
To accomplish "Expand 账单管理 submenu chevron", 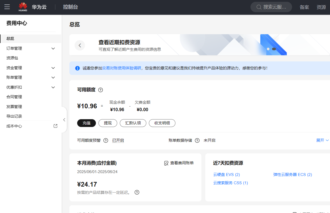I will tap(53, 77).
